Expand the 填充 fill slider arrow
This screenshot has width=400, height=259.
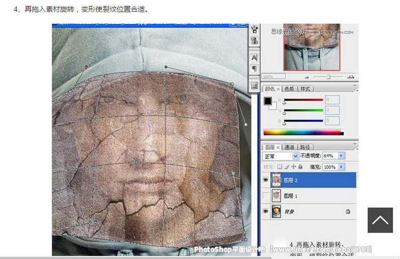tap(342, 167)
